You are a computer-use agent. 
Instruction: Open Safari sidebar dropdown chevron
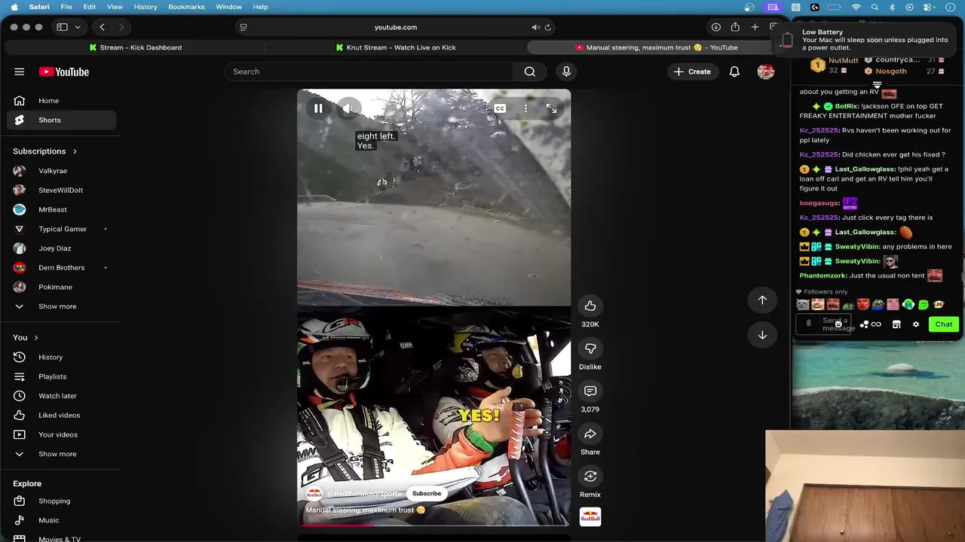pos(78,27)
